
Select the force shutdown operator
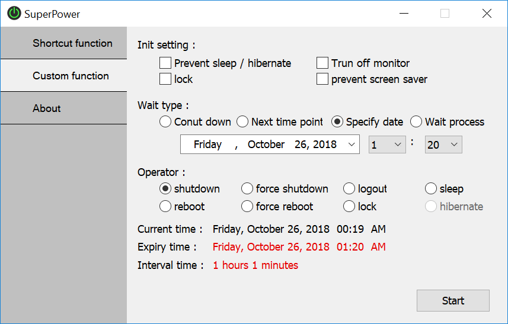point(247,189)
